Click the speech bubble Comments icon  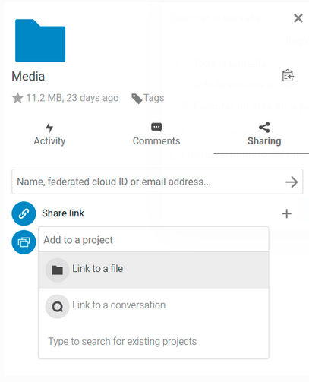click(x=156, y=127)
